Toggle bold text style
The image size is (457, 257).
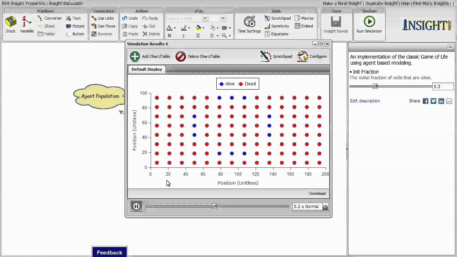pyautogui.click(x=169, y=35)
